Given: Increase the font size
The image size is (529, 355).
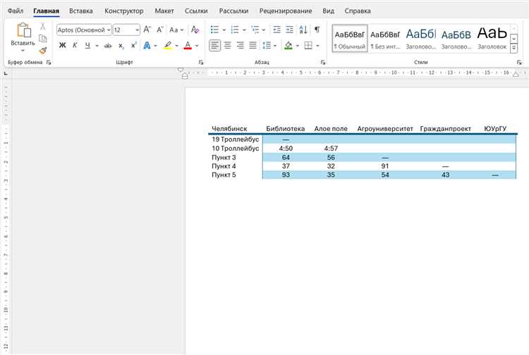Looking at the screenshot, I should 147,30.
